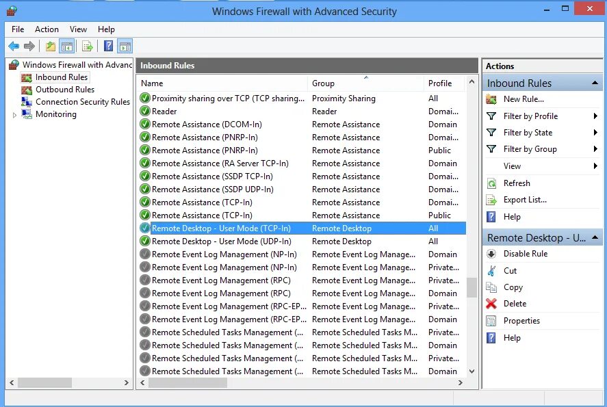Image resolution: width=607 pixels, height=407 pixels.
Task: Click the Back arrow toolbar icon
Action: click(x=14, y=47)
